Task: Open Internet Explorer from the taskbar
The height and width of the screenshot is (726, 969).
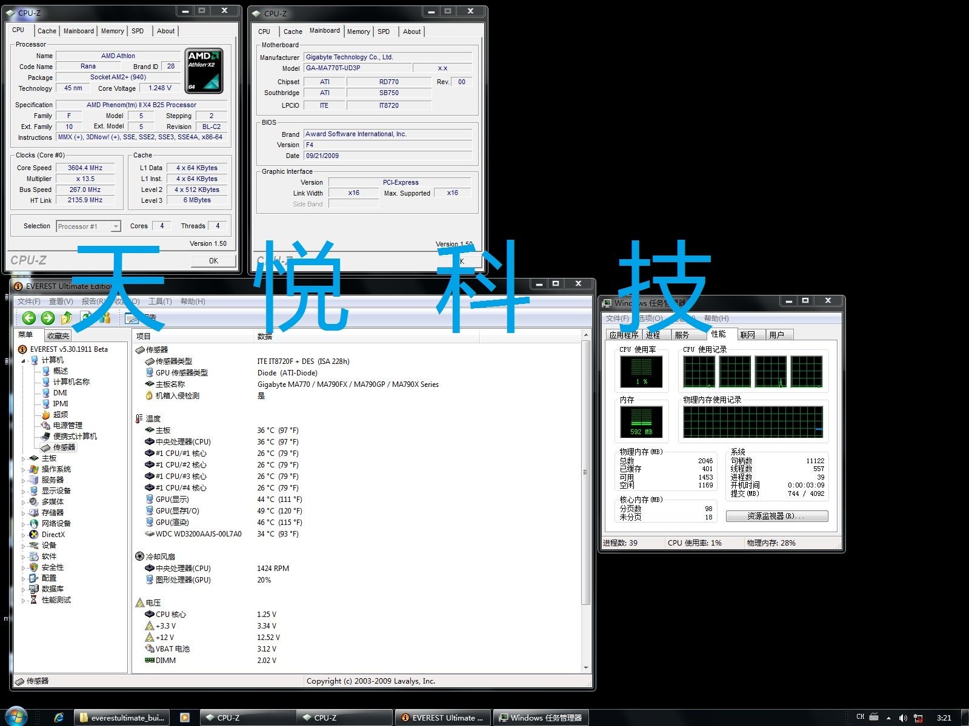Action: [x=59, y=718]
